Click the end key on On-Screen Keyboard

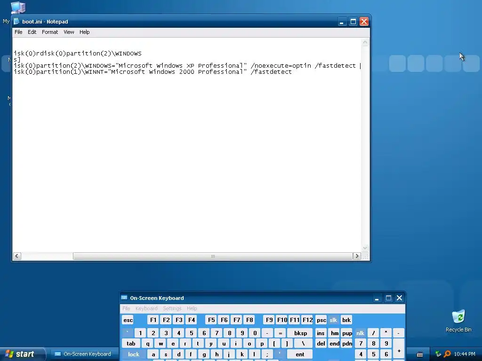[x=335, y=344]
